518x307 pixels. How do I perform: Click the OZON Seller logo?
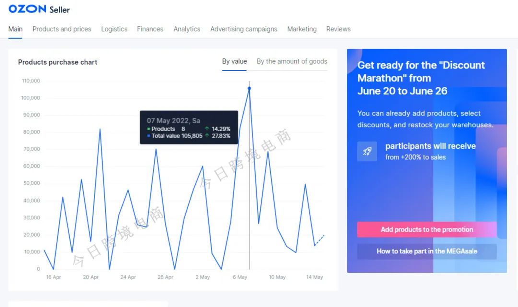pyautogui.click(x=39, y=9)
